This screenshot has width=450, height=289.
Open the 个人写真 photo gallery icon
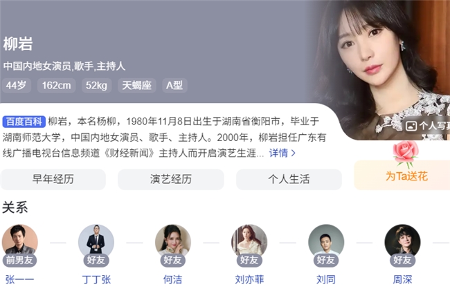[x=411, y=126]
